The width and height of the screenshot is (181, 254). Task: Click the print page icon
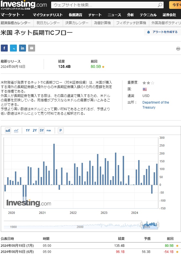(x=178, y=49)
